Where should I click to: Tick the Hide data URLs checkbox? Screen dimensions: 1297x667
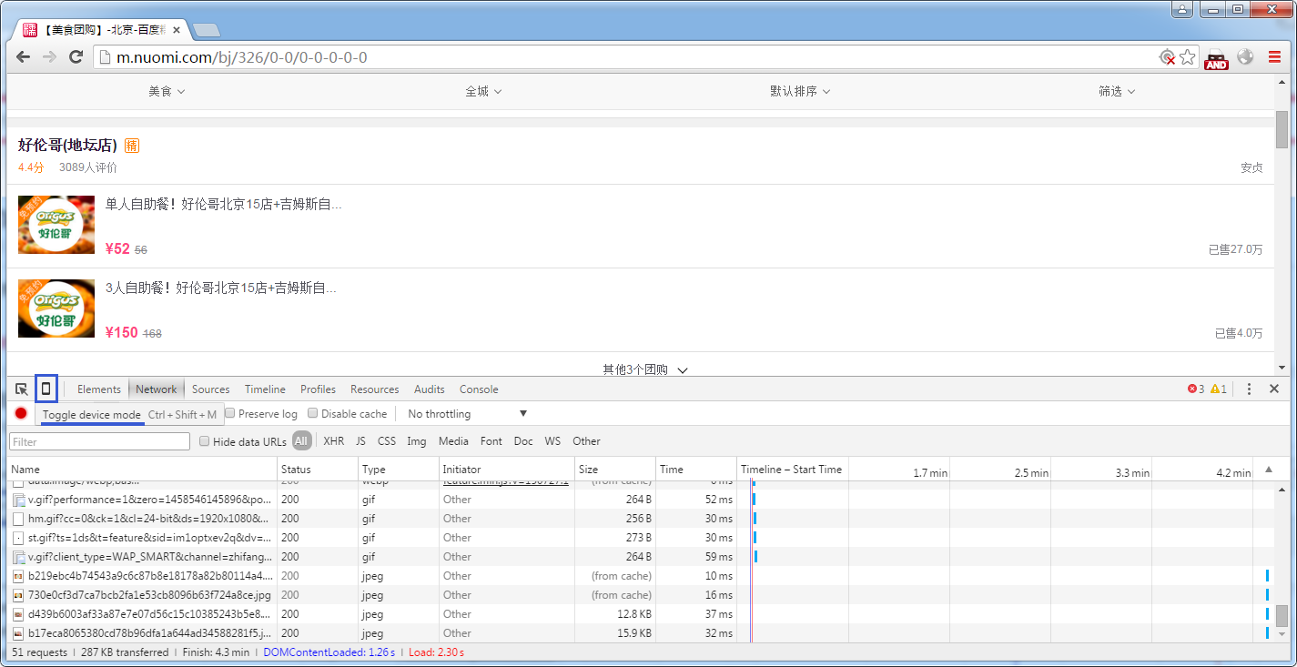point(204,441)
